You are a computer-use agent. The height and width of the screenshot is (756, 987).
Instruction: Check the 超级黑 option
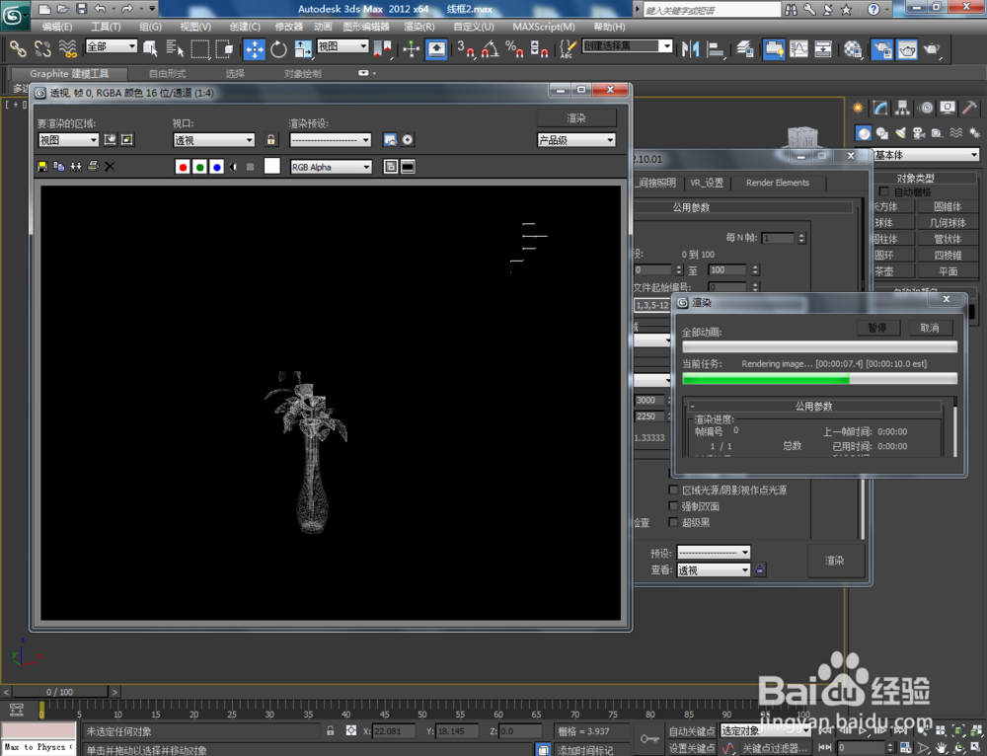673,522
